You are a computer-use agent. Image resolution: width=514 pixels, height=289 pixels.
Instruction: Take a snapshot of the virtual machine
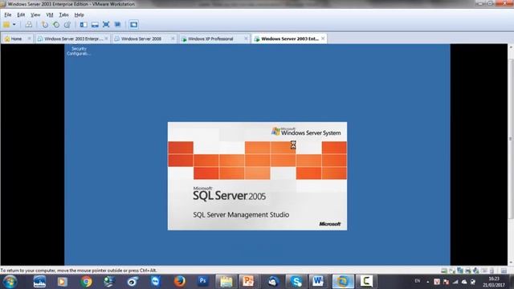[45, 25]
